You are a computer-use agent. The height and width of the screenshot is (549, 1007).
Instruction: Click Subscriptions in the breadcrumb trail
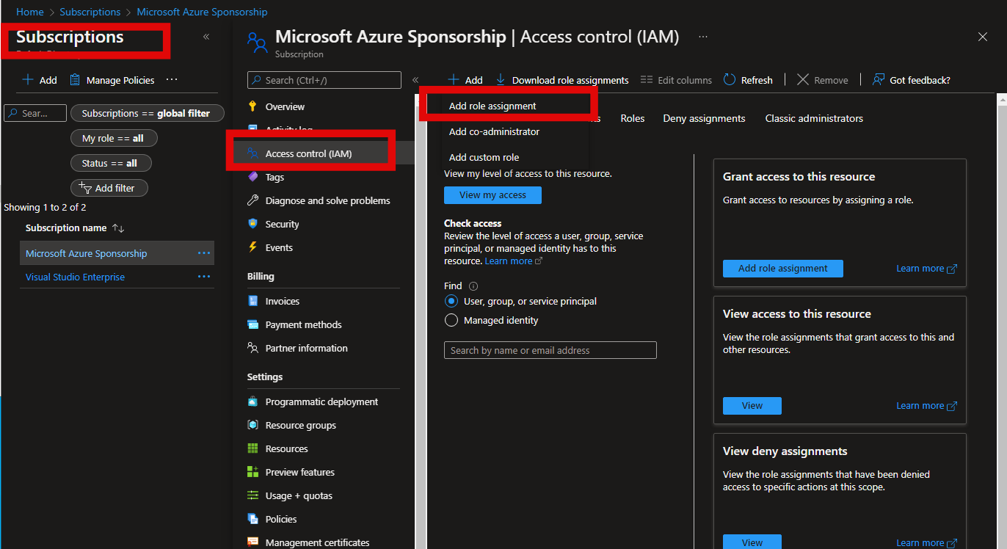click(90, 12)
